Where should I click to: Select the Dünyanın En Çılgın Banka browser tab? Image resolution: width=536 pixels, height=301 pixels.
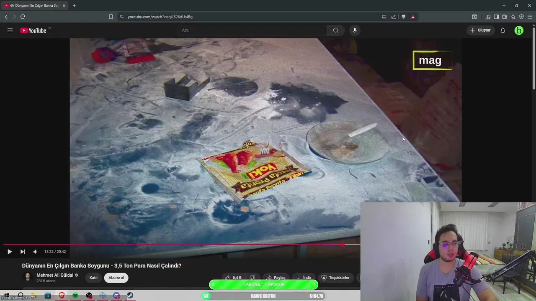pyautogui.click(x=34, y=5)
